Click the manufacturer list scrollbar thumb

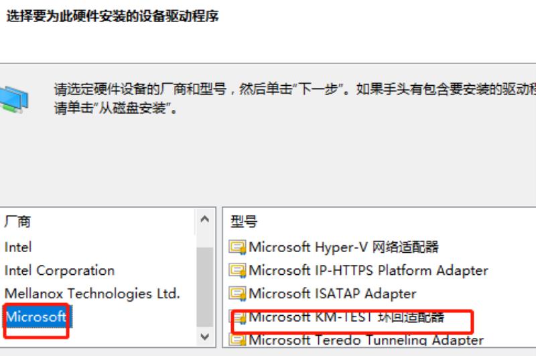205,287
